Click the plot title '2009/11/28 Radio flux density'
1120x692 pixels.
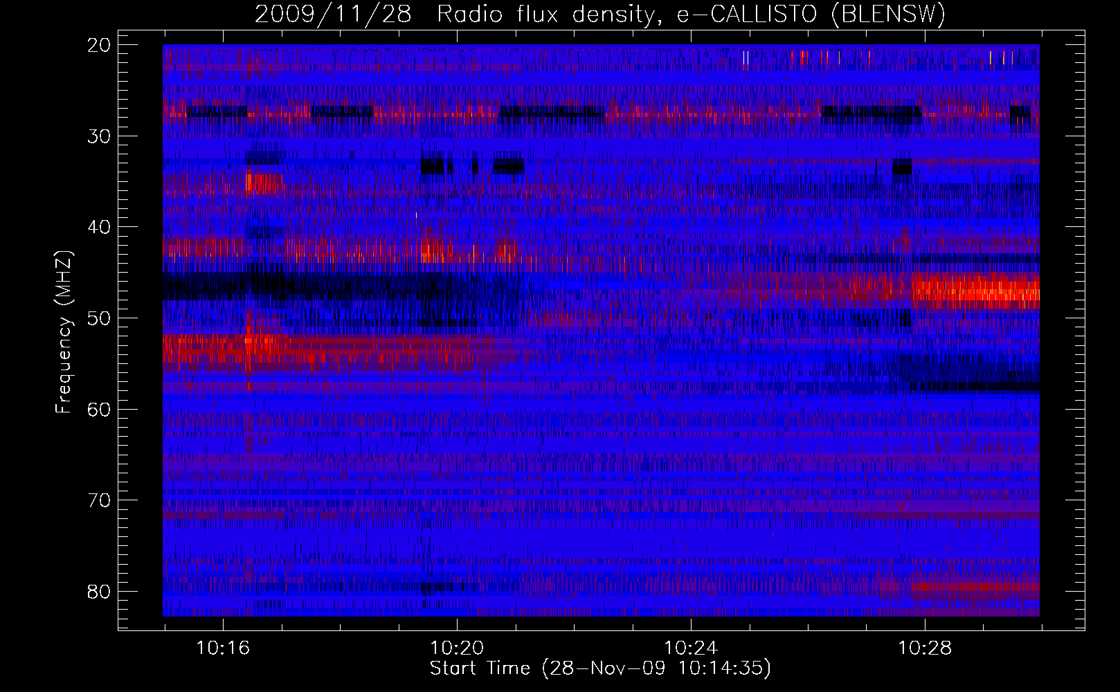click(600, 14)
